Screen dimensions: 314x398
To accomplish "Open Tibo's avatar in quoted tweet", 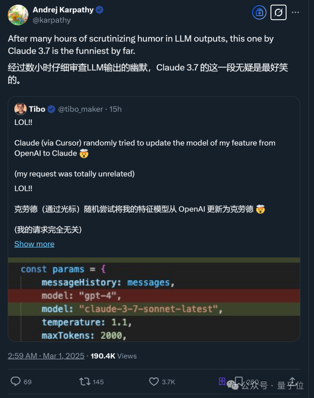I will [20, 109].
